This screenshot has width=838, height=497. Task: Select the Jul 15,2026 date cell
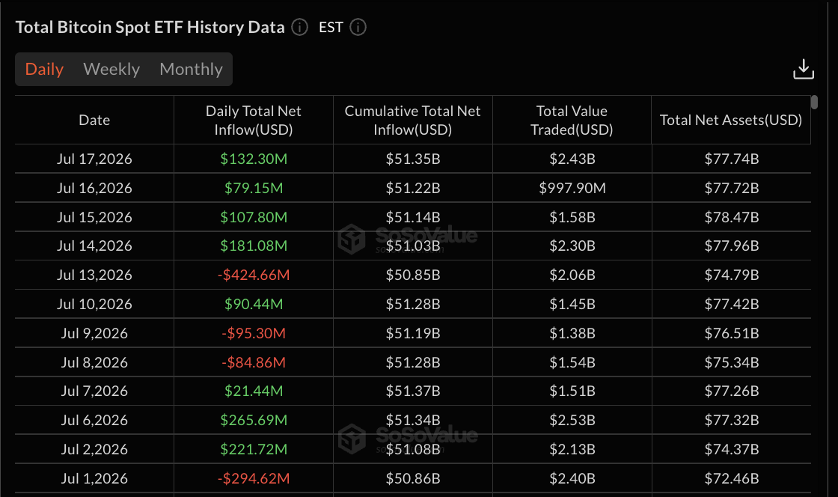(94, 217)
